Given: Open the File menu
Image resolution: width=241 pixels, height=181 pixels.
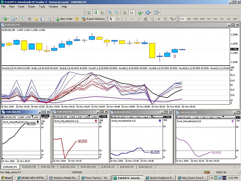Looking at the screenshot, I should 3,7.
